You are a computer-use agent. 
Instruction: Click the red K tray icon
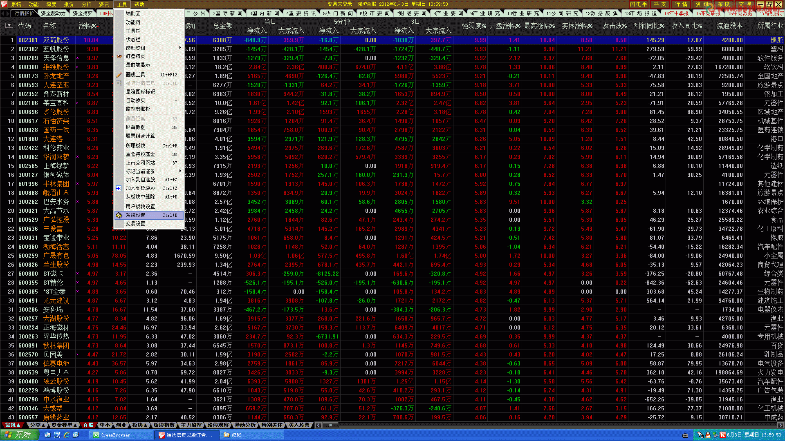click(x=722, y=435)
